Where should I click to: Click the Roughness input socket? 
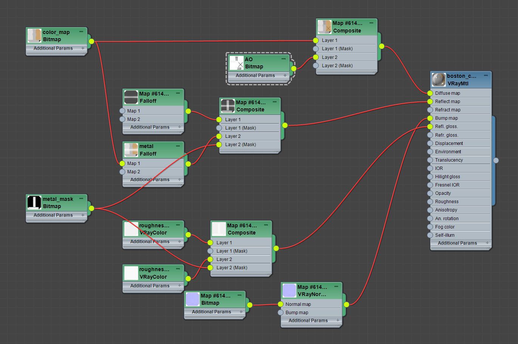430,202
